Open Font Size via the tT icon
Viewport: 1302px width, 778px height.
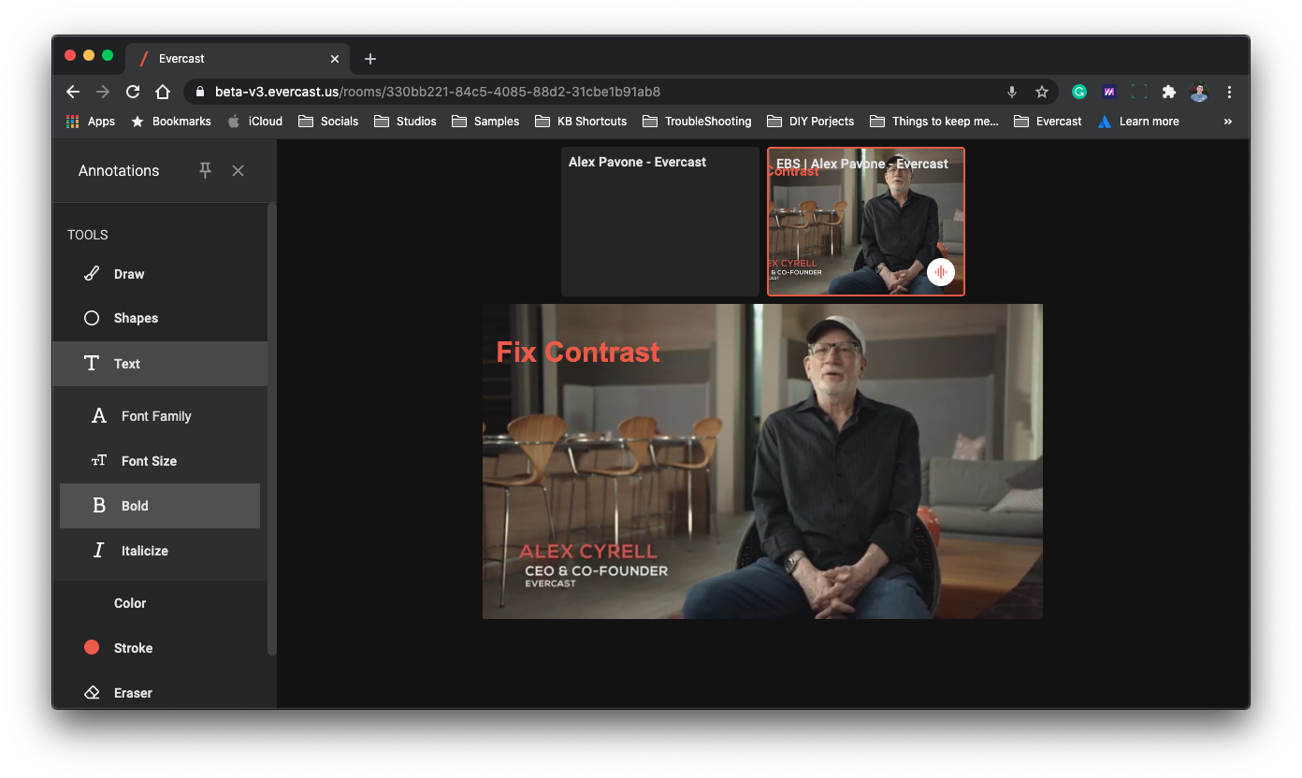[99, 461]
